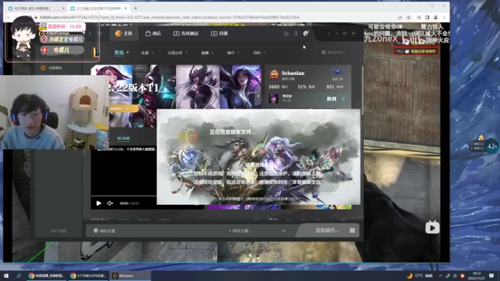Expand the latest 胜利 match record

pyautogui.click(x=343, y=99)
